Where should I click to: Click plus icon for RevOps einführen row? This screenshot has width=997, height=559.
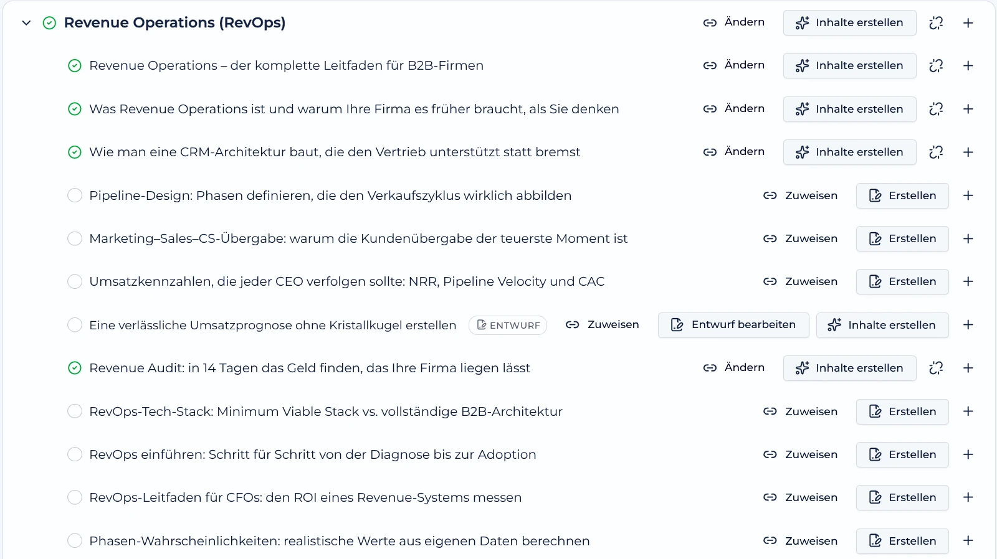[968, 454]
